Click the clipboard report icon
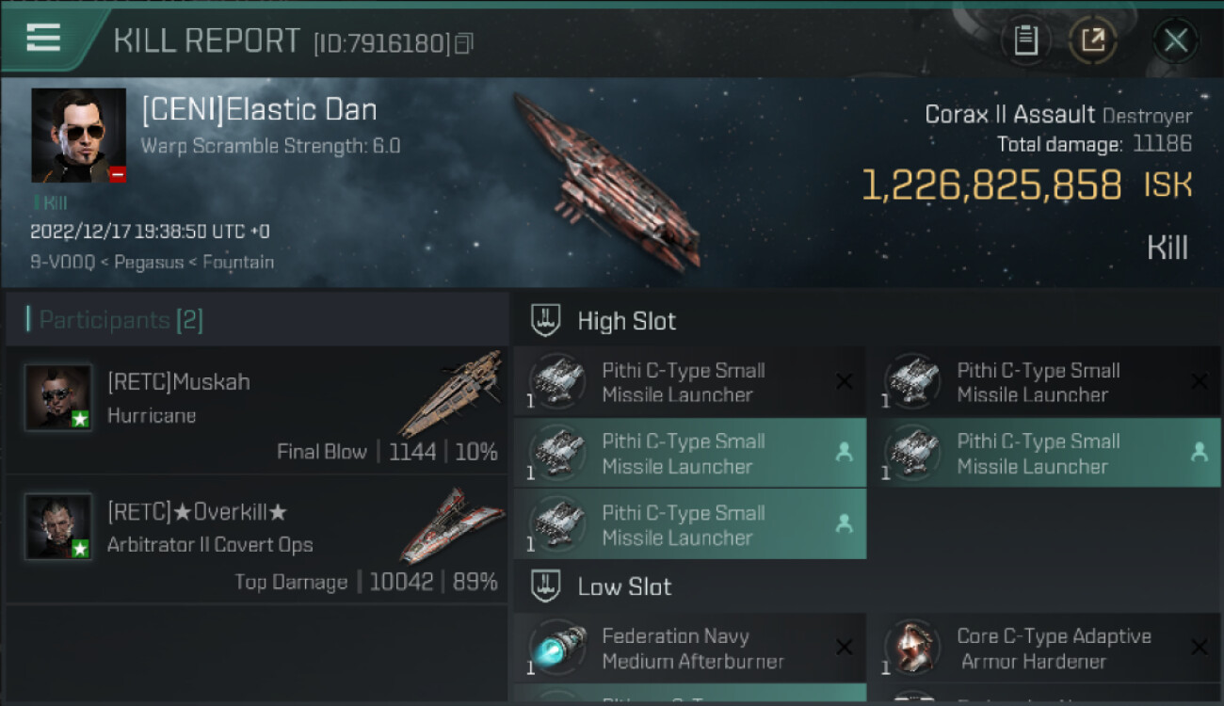This screenshot has width=1224, height=706. tap(1025, 40)
